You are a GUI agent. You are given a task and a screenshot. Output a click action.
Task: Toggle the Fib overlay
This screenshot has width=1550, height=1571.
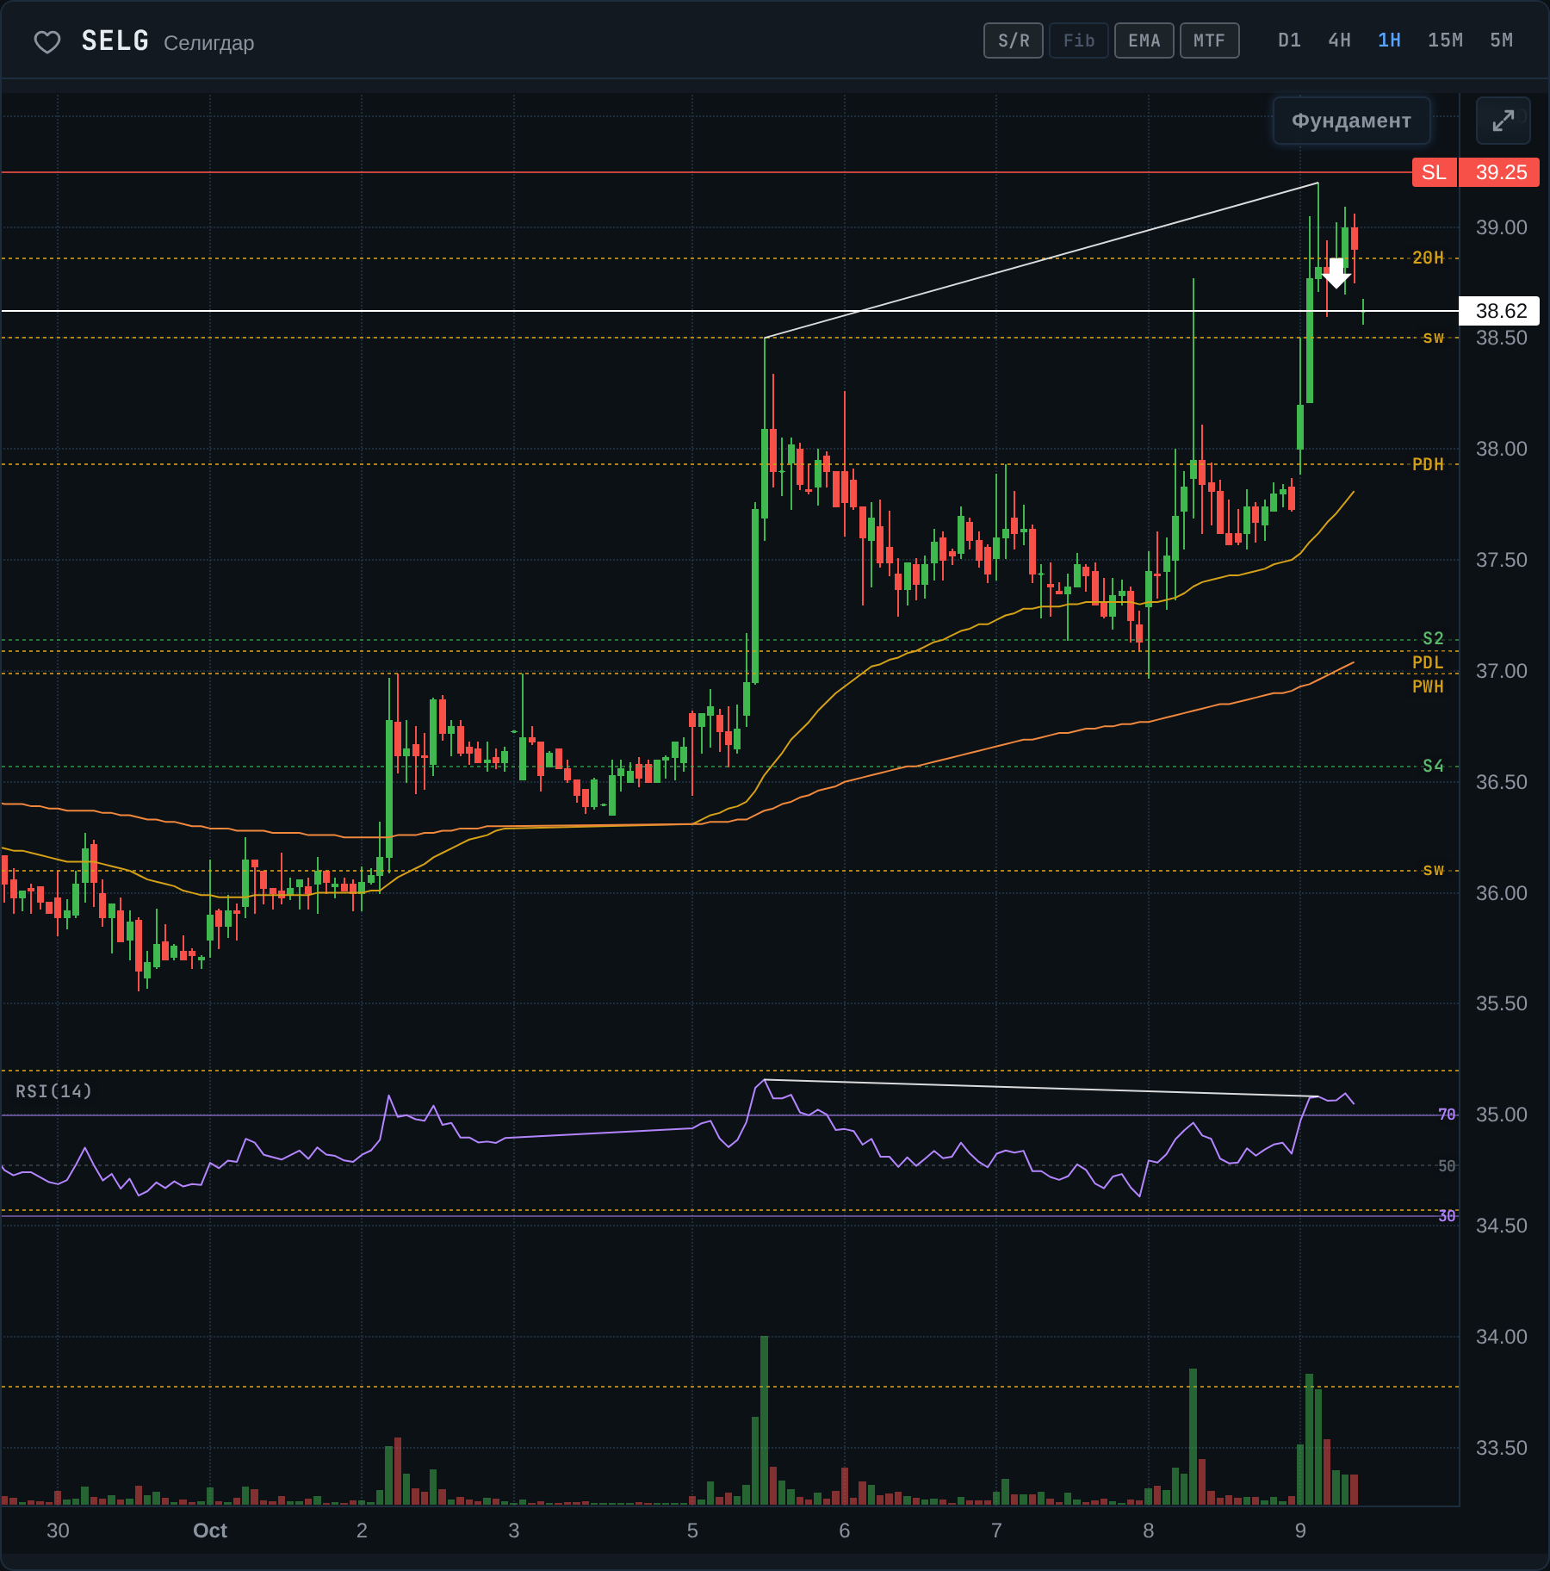(1079, 40)
